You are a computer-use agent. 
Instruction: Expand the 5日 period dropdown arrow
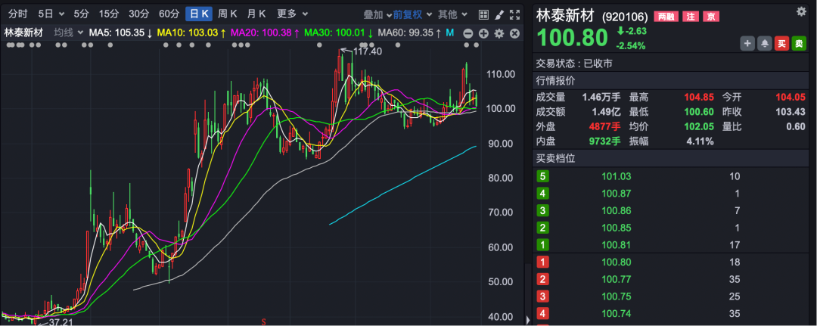point(61,14)
